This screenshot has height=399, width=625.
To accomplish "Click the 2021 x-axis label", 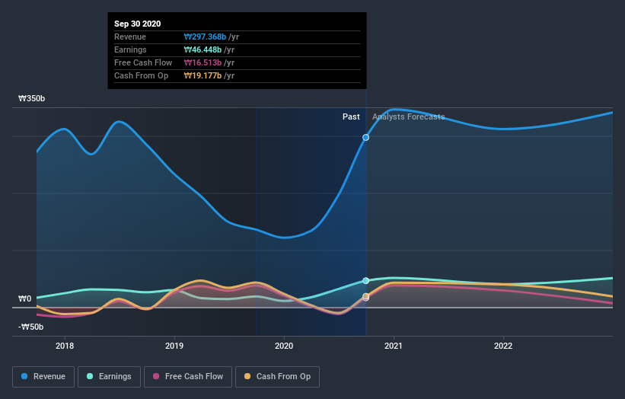I will [x=394, y=346].
